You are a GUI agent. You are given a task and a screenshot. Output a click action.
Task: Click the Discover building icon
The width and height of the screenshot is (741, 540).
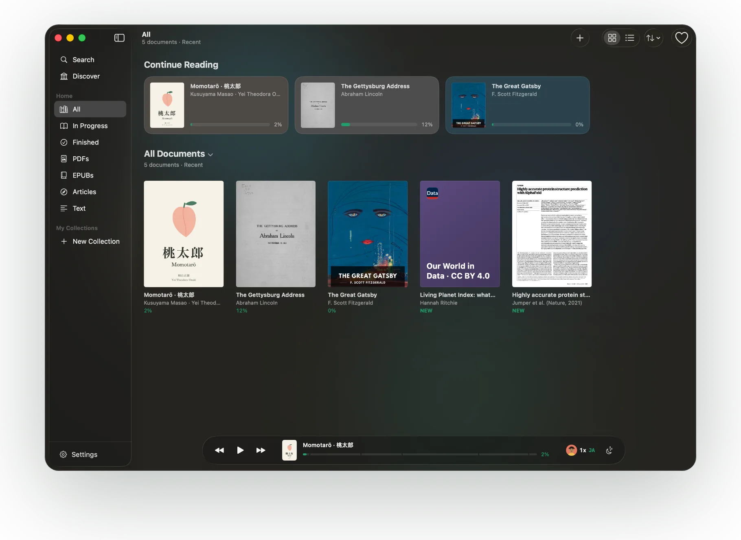(x=64, y=76)
